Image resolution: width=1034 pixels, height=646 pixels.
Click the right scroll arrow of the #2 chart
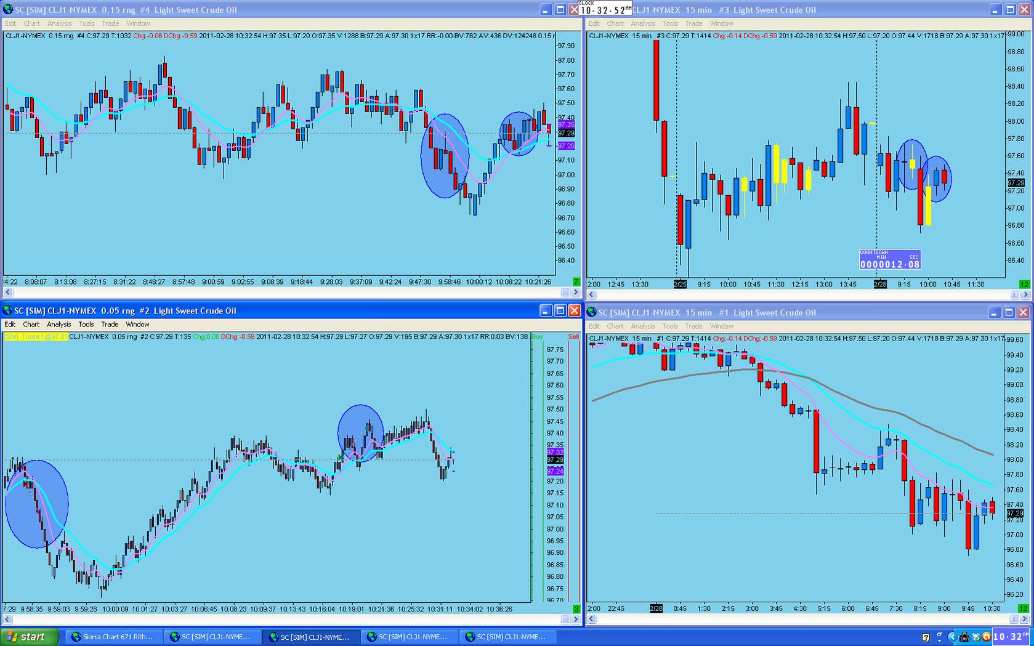coord(576,619)
